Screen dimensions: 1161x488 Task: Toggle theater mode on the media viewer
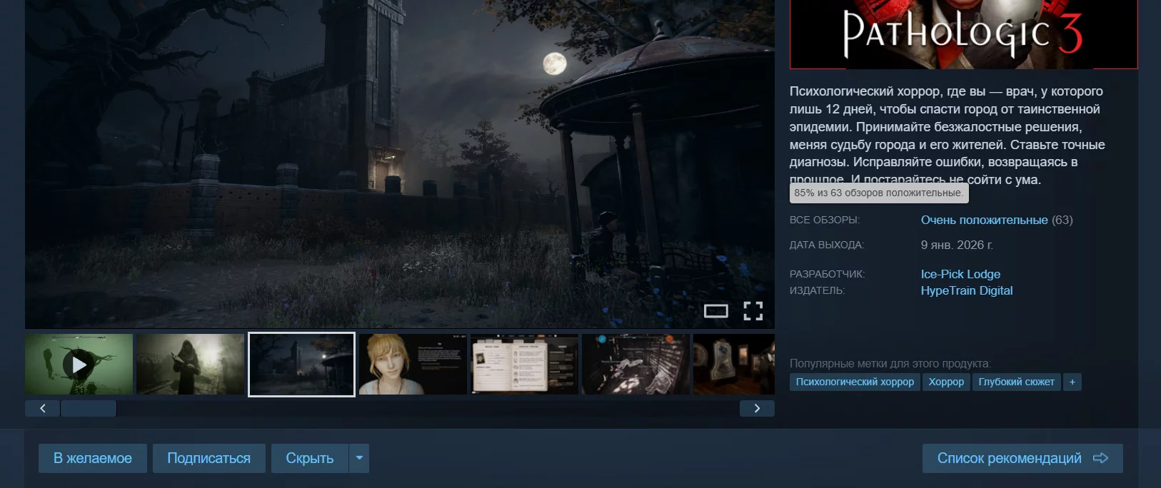[715, 310]
